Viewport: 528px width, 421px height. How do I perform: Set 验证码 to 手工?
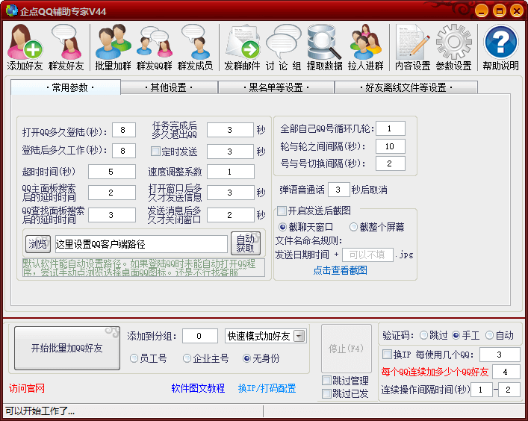456,335
